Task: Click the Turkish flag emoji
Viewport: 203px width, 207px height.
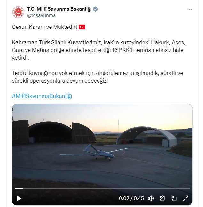Action: [x=82, y=27]
